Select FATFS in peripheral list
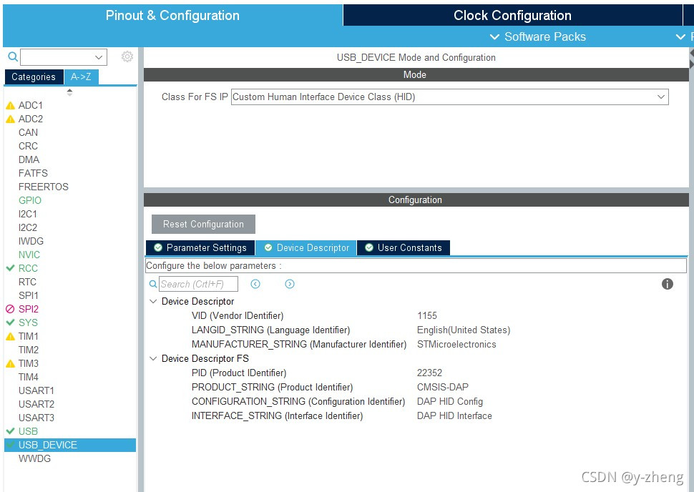 [x=33, y=174]
